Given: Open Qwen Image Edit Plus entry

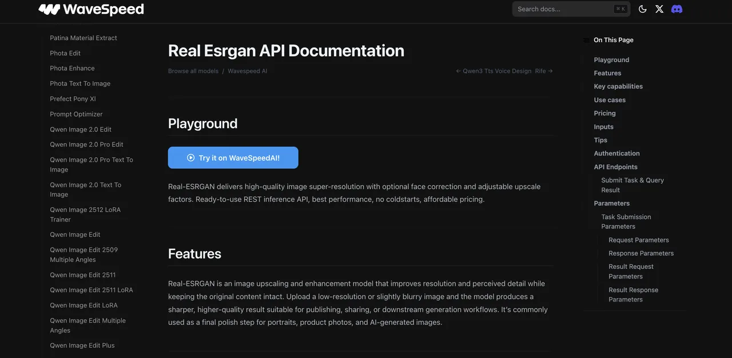Looking at the screenshot, I should (82, 345).
